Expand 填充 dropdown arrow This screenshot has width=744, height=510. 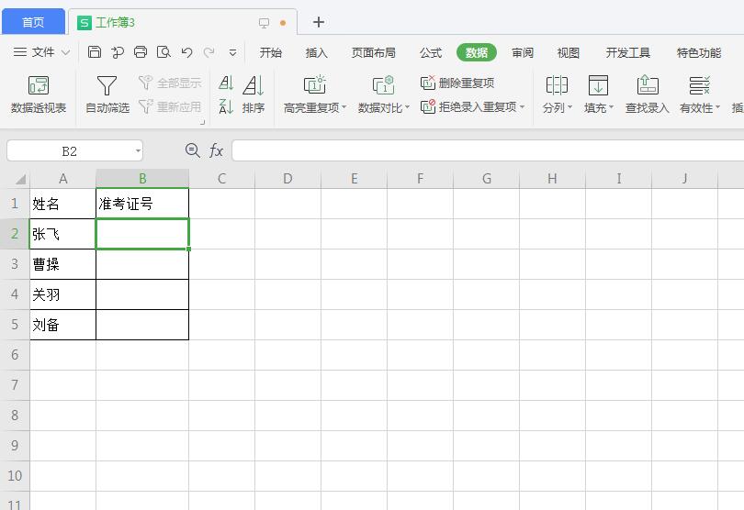pos(611,107)
